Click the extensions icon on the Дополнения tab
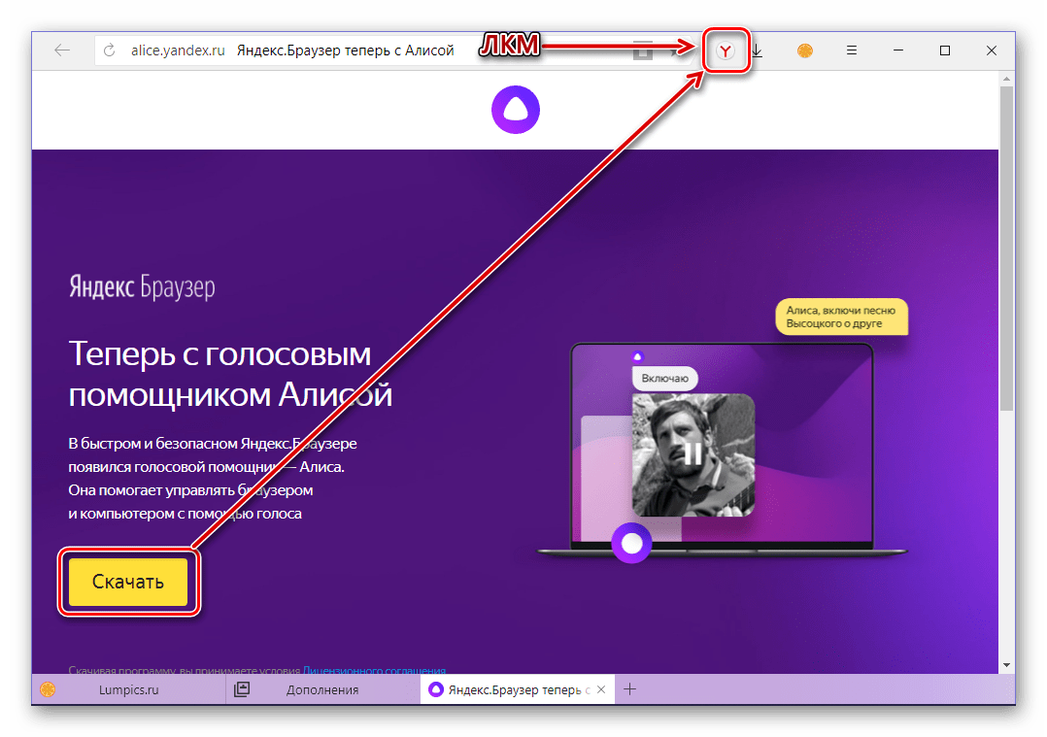Image resolution: width=1047 pixels, height=737 pixels. pos(241,688)
